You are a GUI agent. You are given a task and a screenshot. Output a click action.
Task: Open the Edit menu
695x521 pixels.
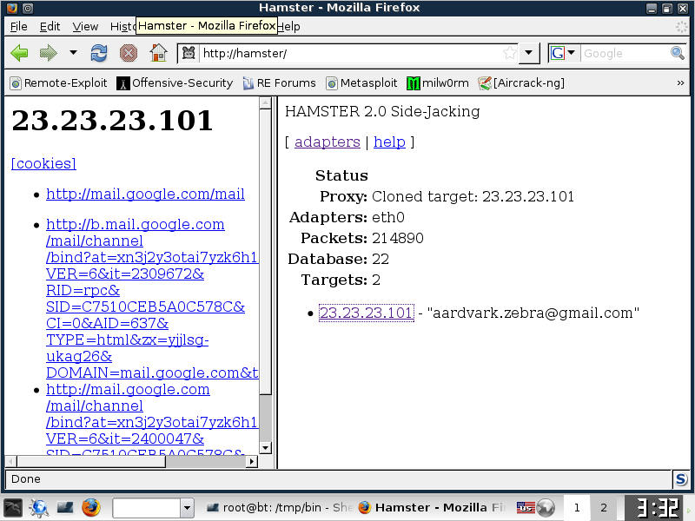coord(50,27)
